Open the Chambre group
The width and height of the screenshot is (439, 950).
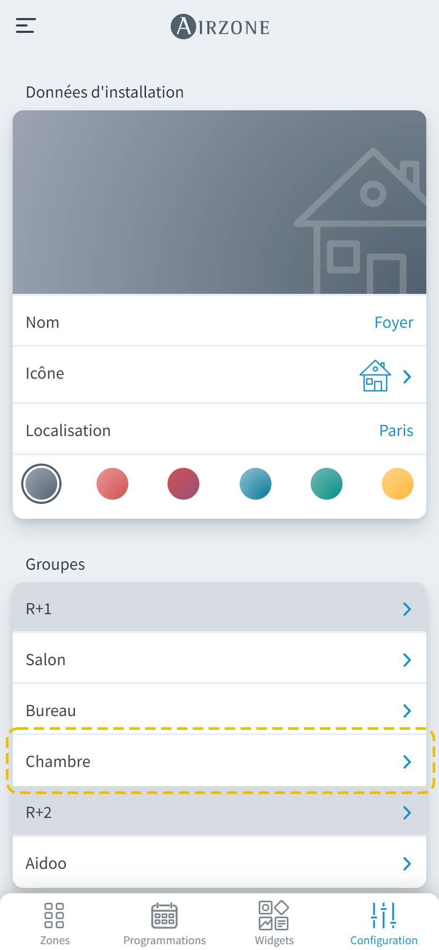[x=219, y=762]
